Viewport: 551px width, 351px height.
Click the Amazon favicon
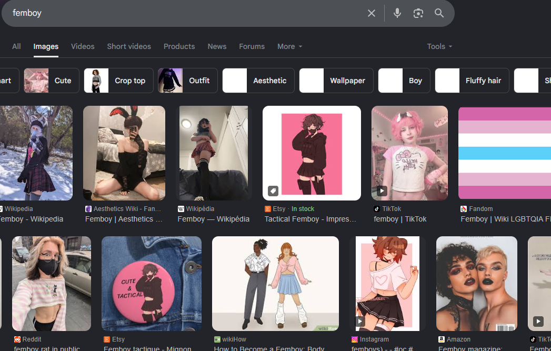442,339
